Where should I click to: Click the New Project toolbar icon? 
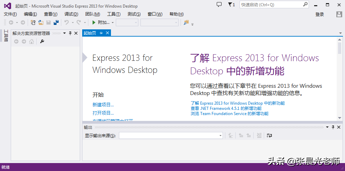[33, 22]
